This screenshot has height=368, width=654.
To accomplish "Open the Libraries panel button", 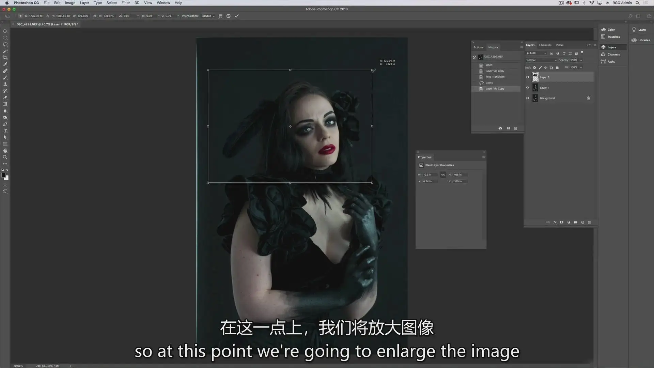I will [641, 40].
